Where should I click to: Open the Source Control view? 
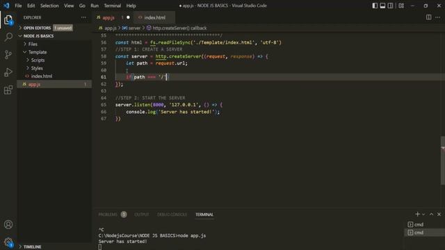coord(8,54)
